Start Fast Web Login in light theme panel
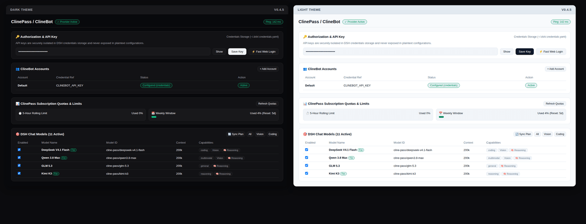 pyautogui.click(x=551, y=52)
